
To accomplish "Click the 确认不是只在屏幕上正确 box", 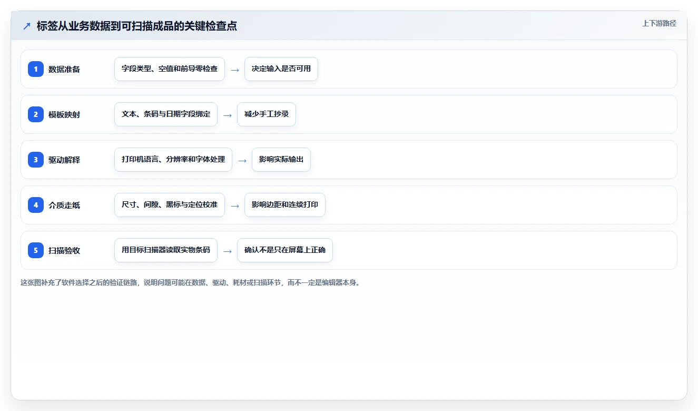I will point(285,250).
